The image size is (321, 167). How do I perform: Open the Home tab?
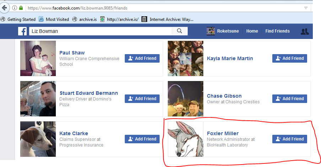pos(252,31)
